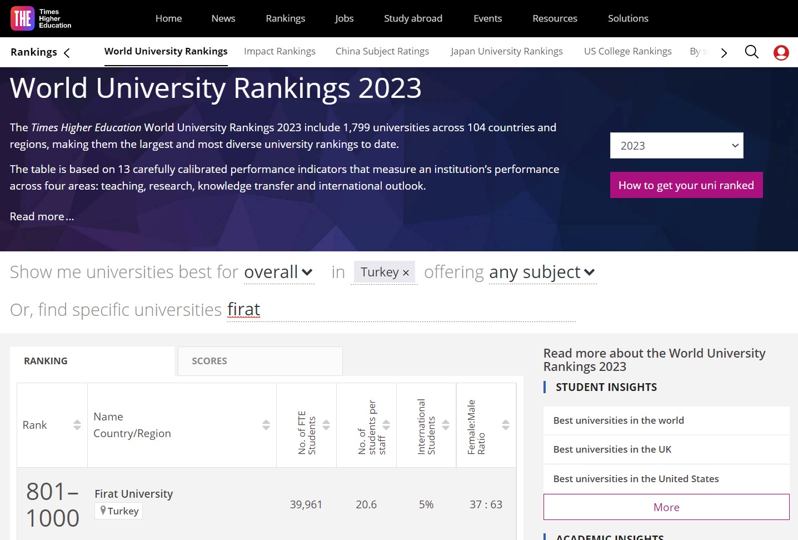Switch to Impact Rankings tab

pyautogui.click(x=280, y=51)
